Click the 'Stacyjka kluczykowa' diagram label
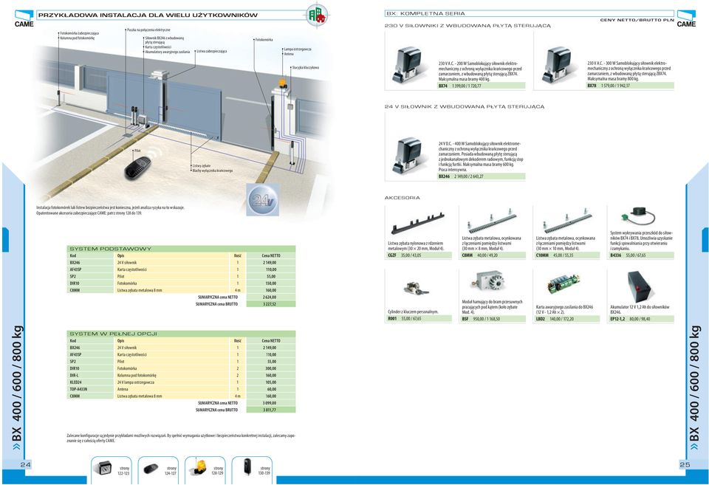Viewport: 709px width, 485px height. pyautogui.click(x=305, y=67)
